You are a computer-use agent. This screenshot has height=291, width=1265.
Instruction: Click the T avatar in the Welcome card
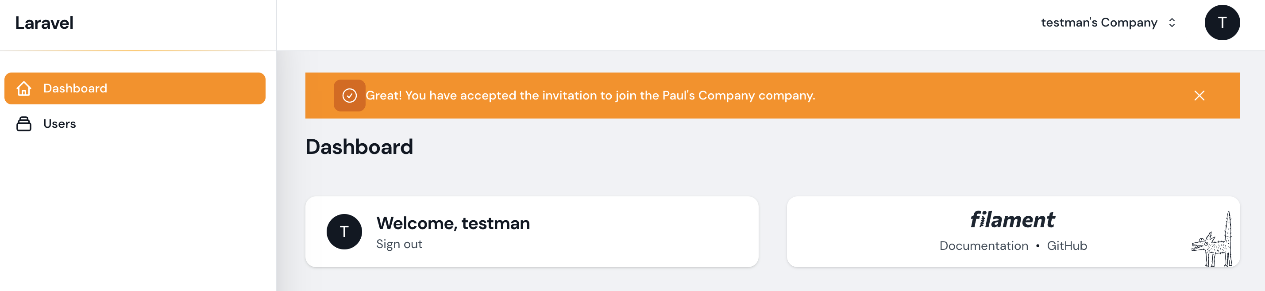[344, 232]
